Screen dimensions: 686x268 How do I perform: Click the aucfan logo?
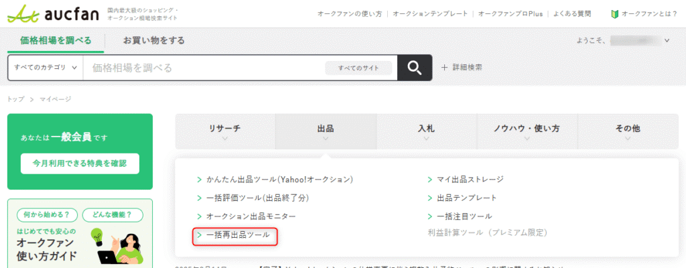point(53,15)
